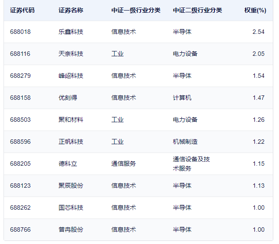Screen dimensions: 279x244
Task: Select security code 688262
Action: coord(20,208)
